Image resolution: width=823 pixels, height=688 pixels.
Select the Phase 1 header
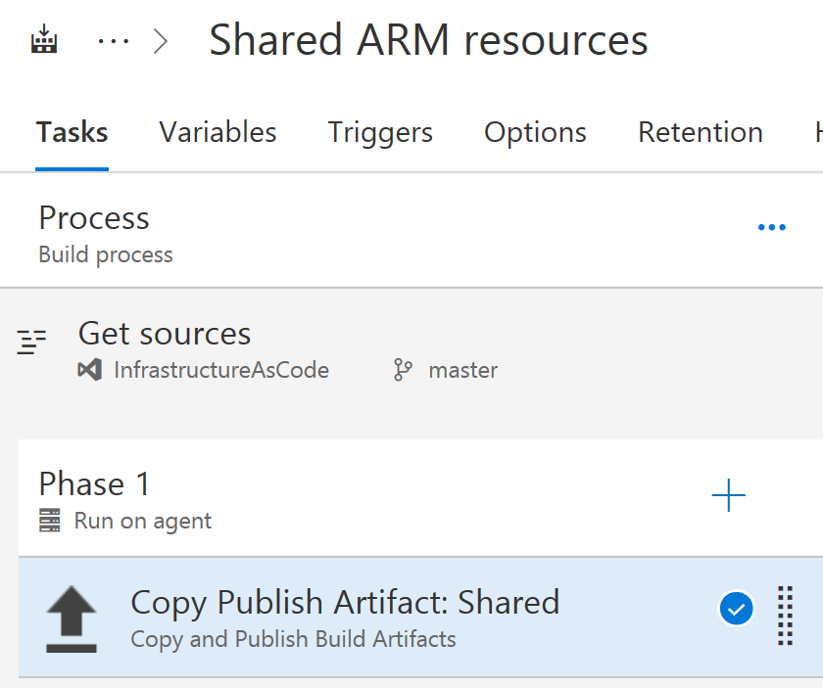pyautogui.click(x=95, y=484)
